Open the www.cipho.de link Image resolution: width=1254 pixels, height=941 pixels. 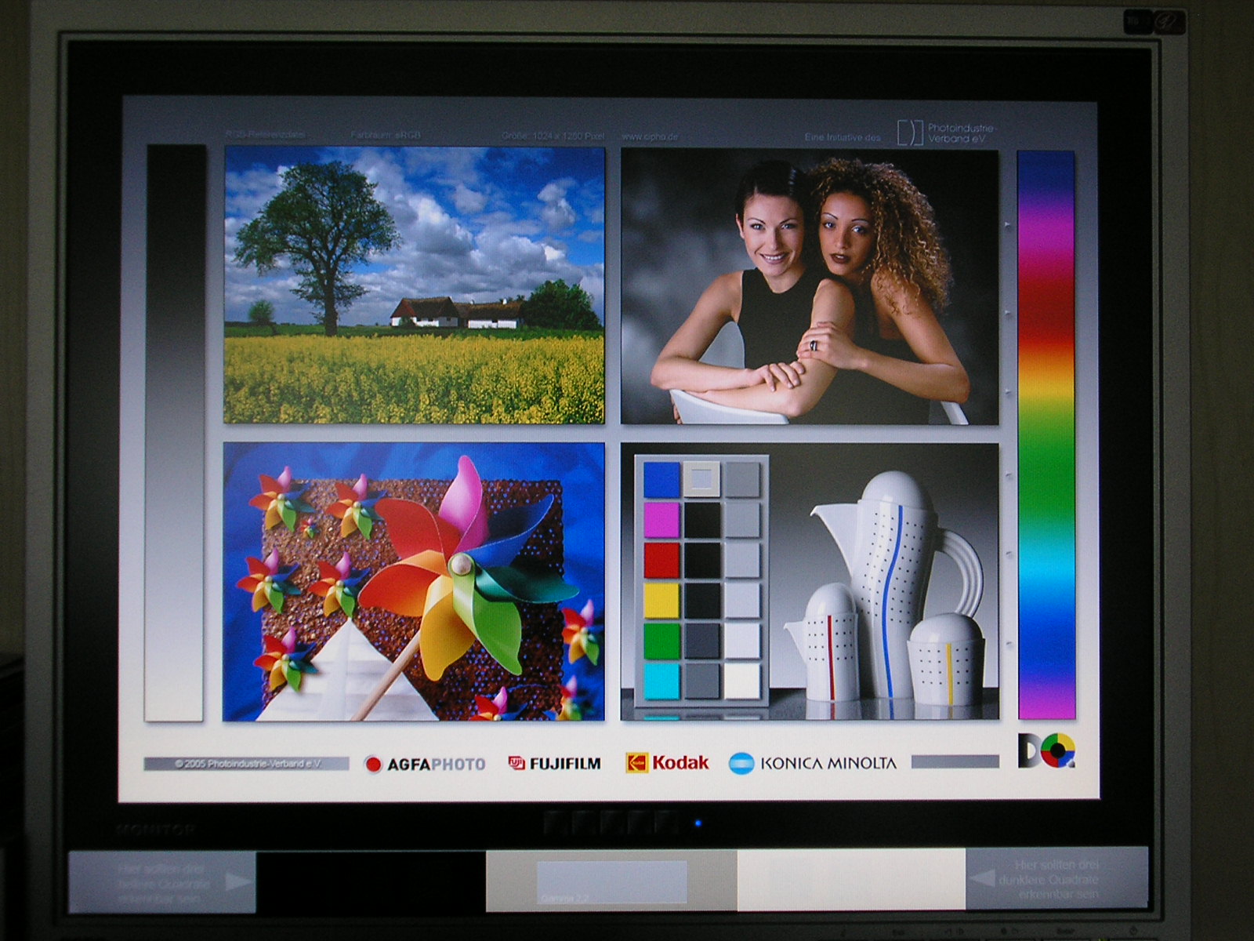[650, 136]
